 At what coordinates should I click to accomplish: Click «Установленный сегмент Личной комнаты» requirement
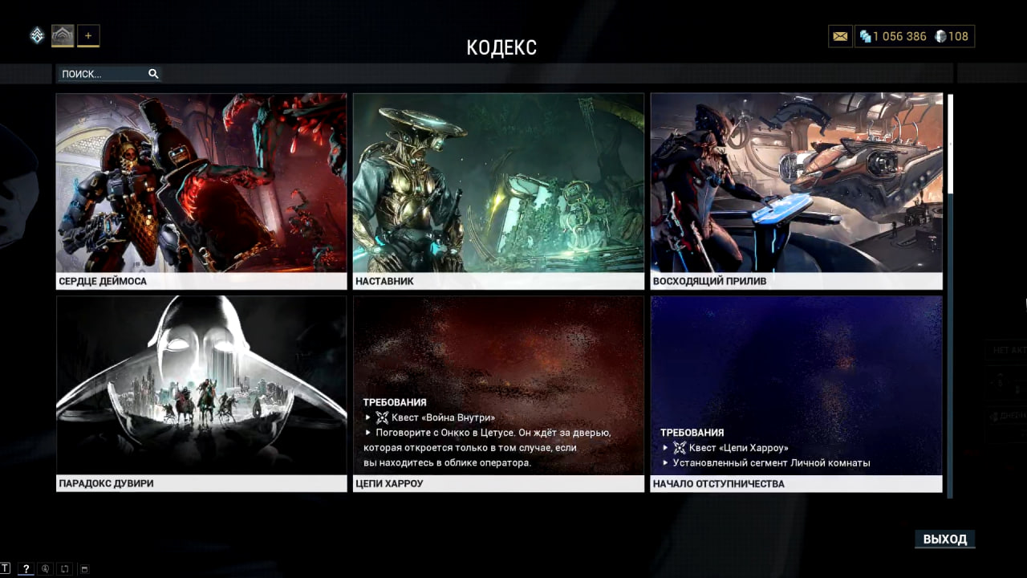pyautogui.click(x=771, y=463)
